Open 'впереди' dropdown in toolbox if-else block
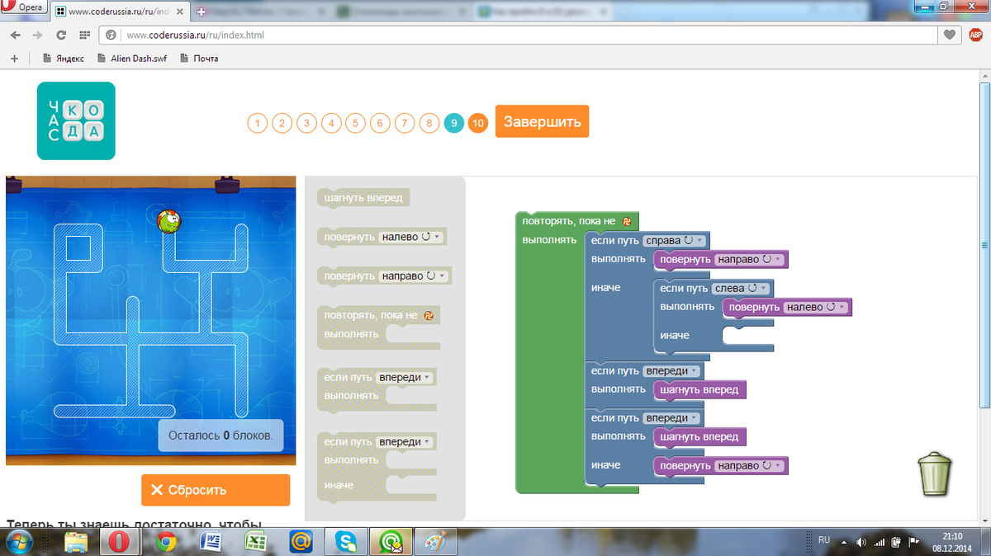Screen dimensions: 991x556 point(404,442)
